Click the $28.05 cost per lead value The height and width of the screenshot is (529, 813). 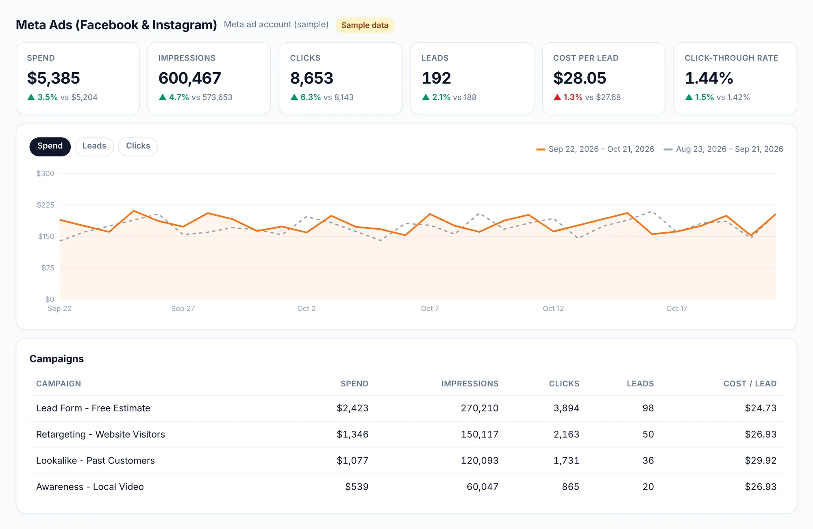pyautogui.click(x=580, y=78)
